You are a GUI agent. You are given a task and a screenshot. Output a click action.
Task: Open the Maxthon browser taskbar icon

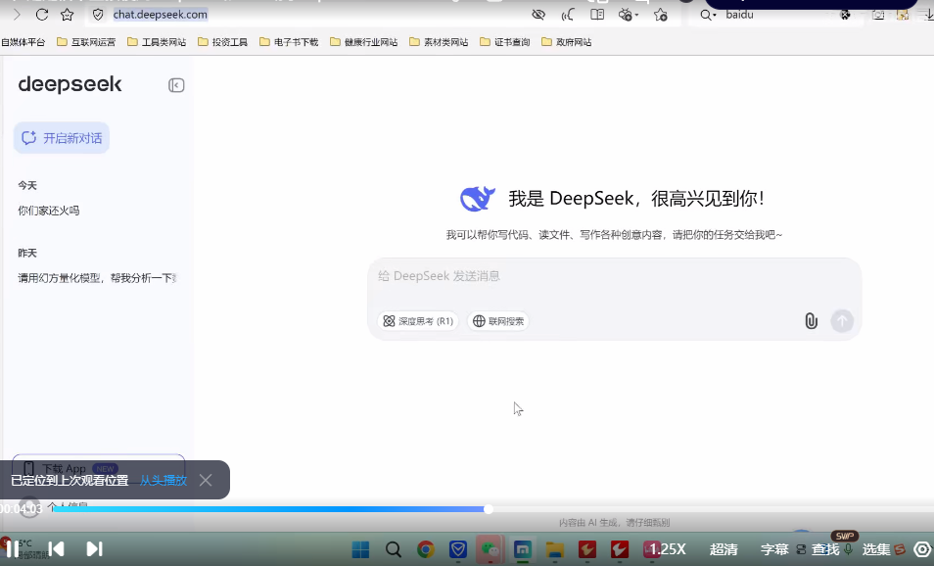tap(523, 549)
